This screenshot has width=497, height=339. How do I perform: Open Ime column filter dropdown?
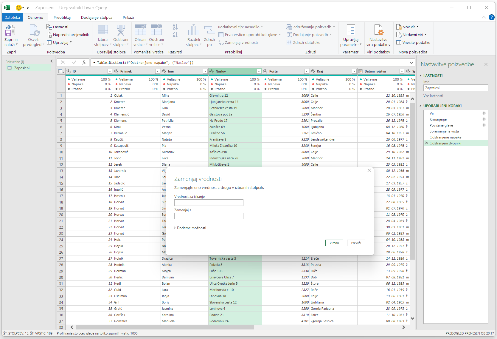pos(205,71)
